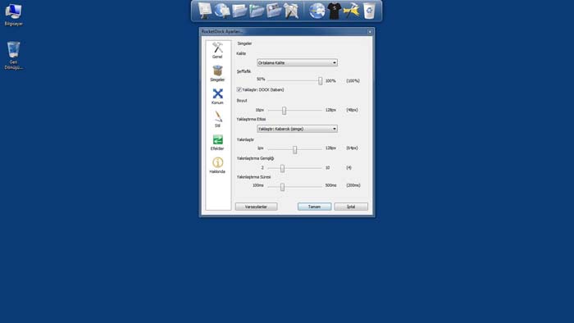Open the Hakkında info section
The width and height of the screenshot is (574, 323).
[x=217, y=166]
